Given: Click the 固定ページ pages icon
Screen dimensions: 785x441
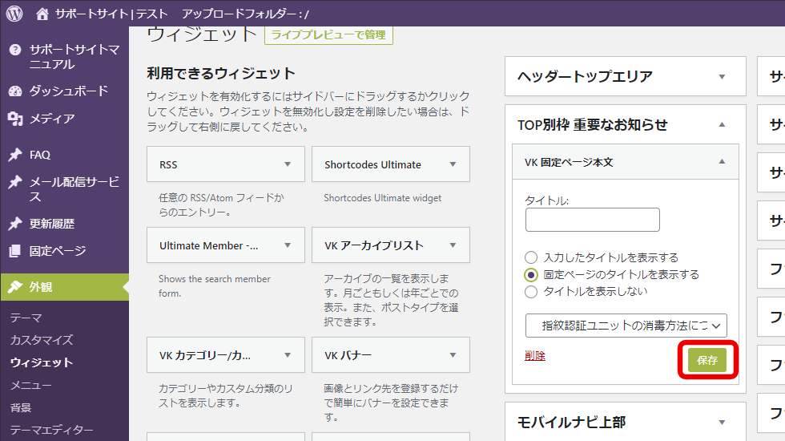Looking at the screenshot, I should click(15, 251).
